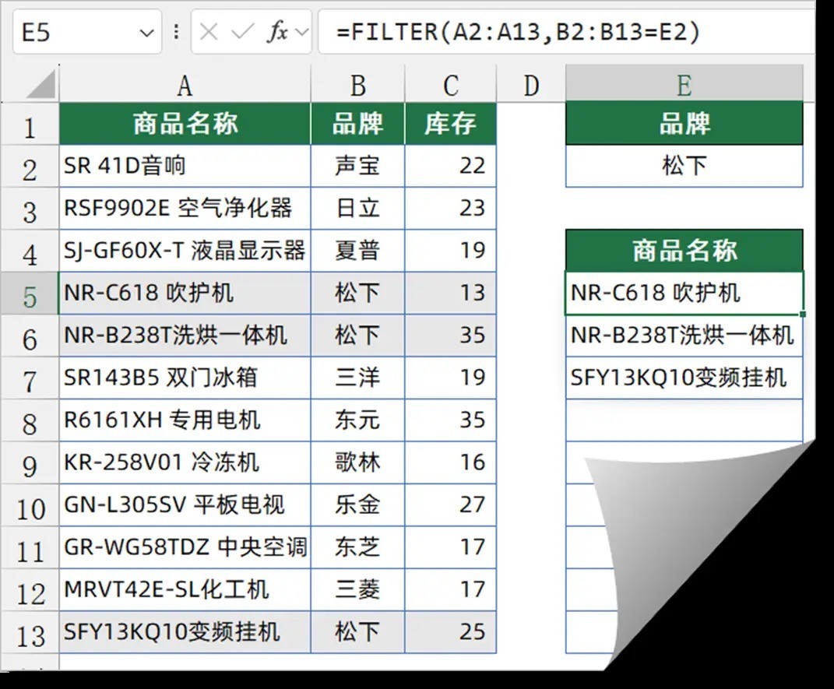Expand the Name Box dropdown arrow

(x=146, y=33)
